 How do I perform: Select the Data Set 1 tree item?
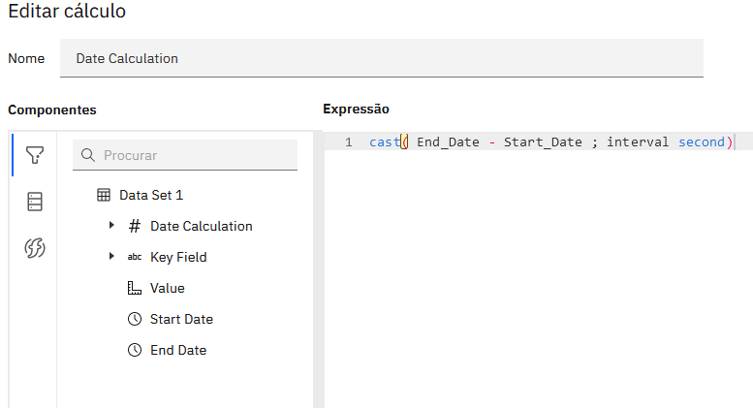pos(151,195)
